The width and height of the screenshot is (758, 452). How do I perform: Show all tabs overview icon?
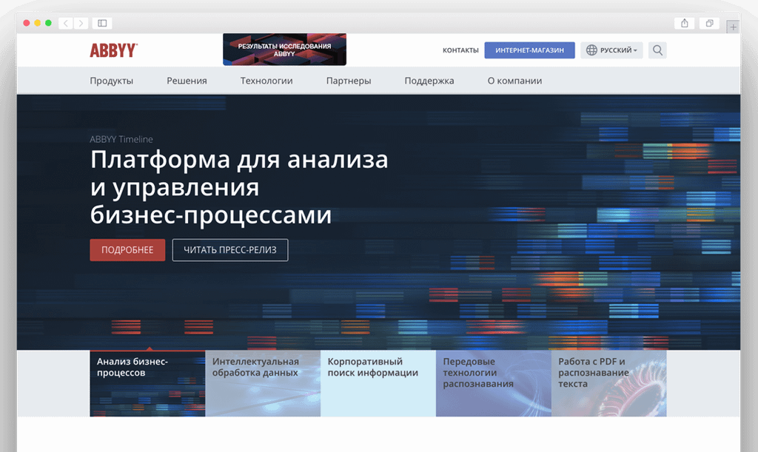(x=709, y=23)
